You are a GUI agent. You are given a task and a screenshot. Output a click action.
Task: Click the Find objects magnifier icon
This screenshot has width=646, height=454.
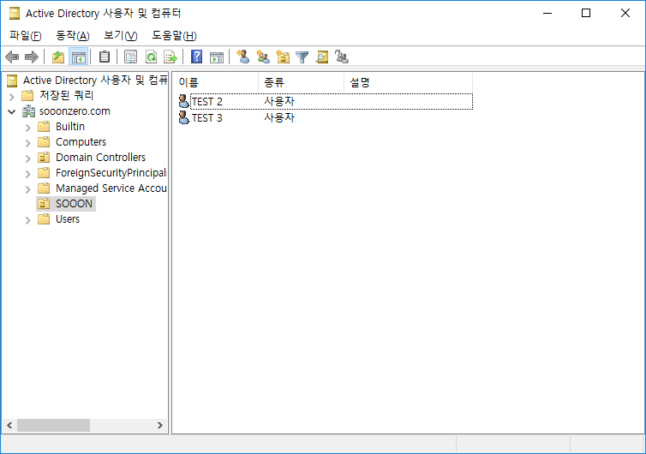(322, 57)
